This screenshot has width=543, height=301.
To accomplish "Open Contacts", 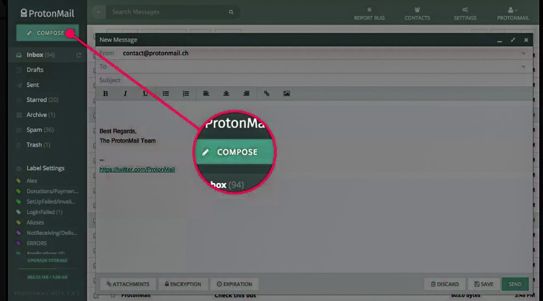I will tap(417, 14).
